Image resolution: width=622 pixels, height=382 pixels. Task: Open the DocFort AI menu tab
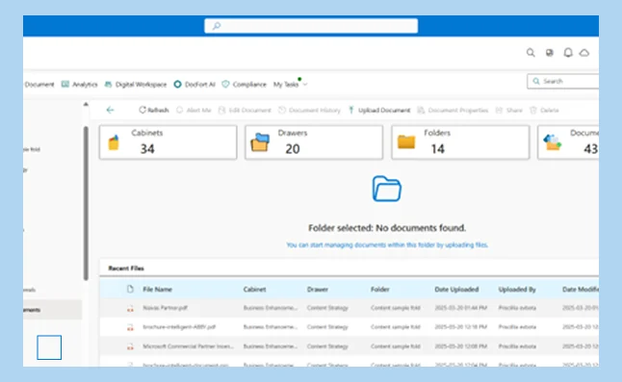194,84
